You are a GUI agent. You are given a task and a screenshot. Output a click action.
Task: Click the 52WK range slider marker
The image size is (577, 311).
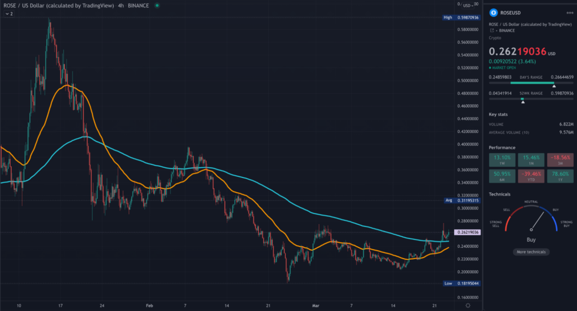coord(523,101)
